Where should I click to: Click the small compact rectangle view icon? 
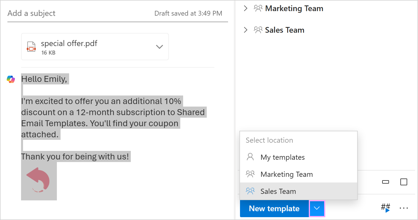click(x=386, y=182)
